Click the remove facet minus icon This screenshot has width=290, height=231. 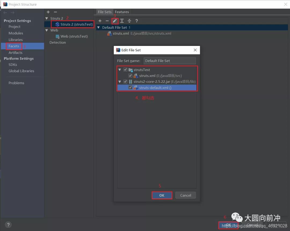55,12
